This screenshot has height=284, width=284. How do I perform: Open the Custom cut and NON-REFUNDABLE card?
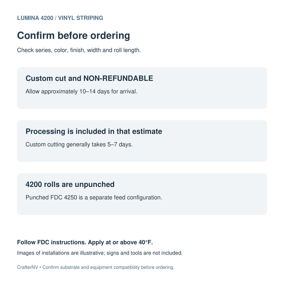[x=142, y=88]
